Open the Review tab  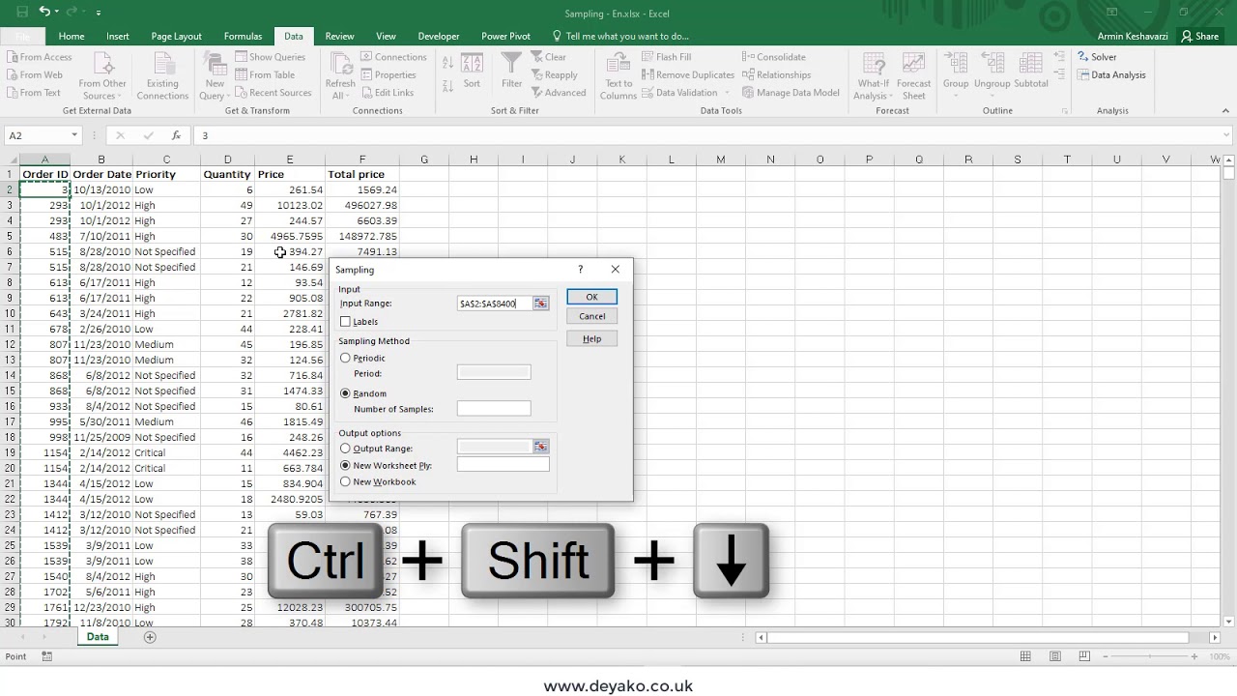click(x=339, y=36)
